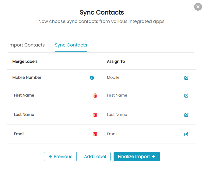
Task: Edit the Email assignment
Action: pyautogui.click(x=186, y=134)
